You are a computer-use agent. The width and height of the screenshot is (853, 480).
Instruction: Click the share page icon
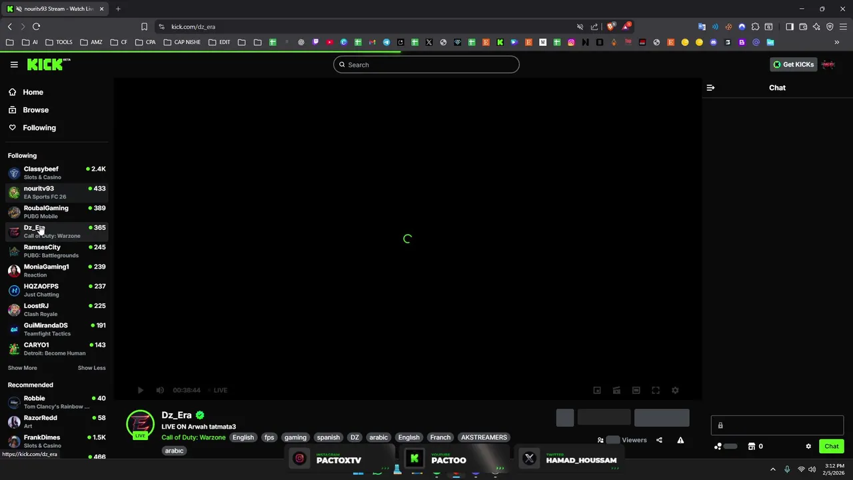pos(594,27)
